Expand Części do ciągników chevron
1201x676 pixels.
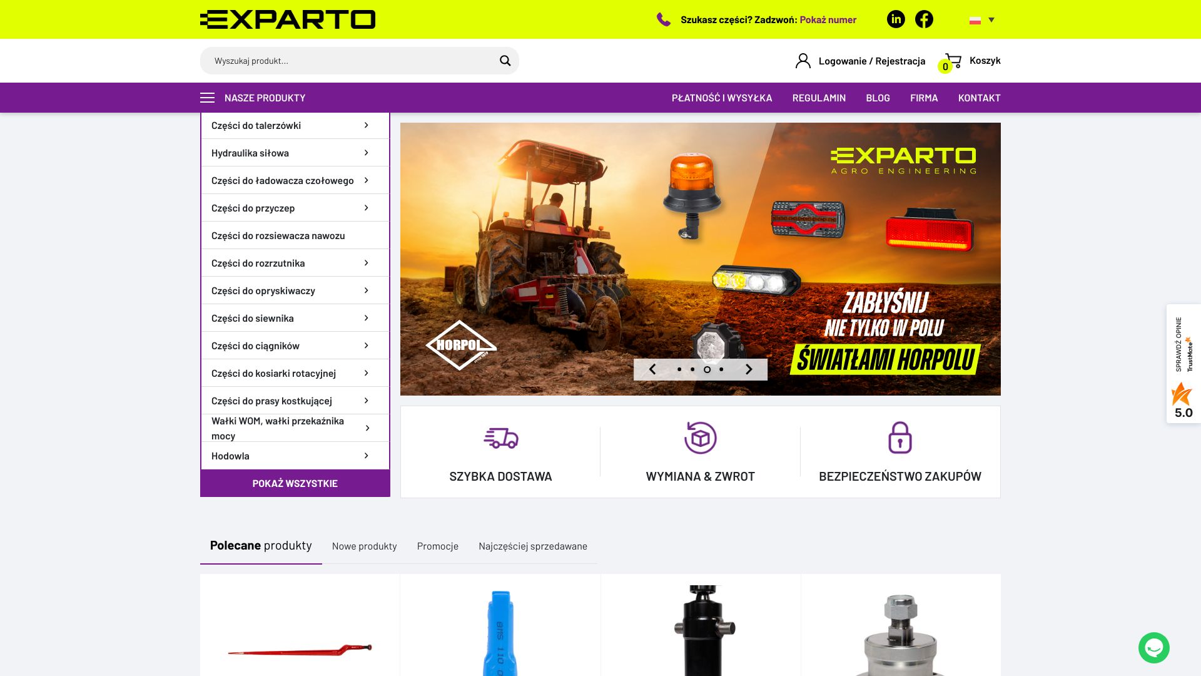coord(367,346)
